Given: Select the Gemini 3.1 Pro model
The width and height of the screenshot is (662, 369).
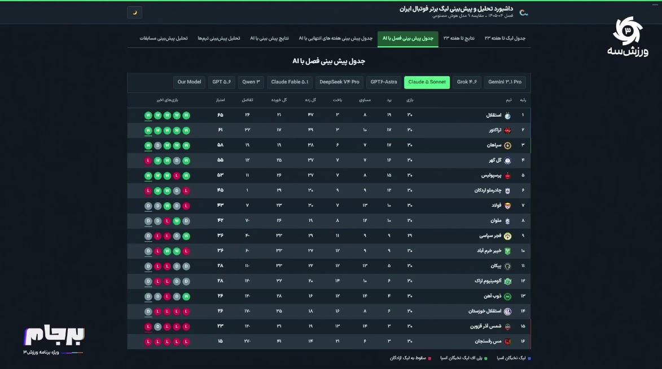Looking at the screenshot, I should (x=505, y=82).
